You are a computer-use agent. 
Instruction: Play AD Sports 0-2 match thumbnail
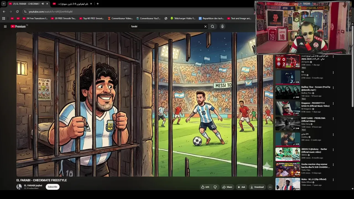pyautogui.click(x=288, y=61)
